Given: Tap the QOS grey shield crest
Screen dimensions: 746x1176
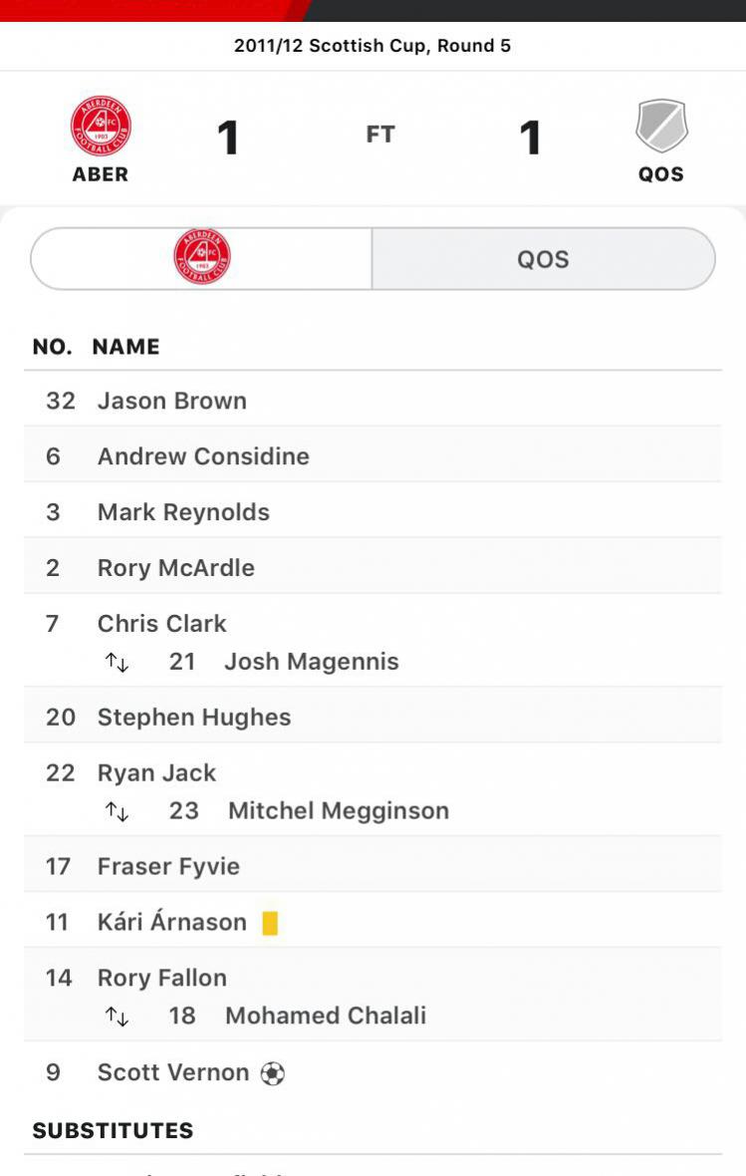Looking at the screenshot, I should 661,126.
